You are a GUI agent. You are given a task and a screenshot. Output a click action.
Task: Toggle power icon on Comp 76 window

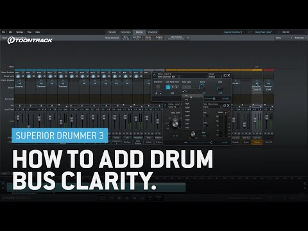165,105
